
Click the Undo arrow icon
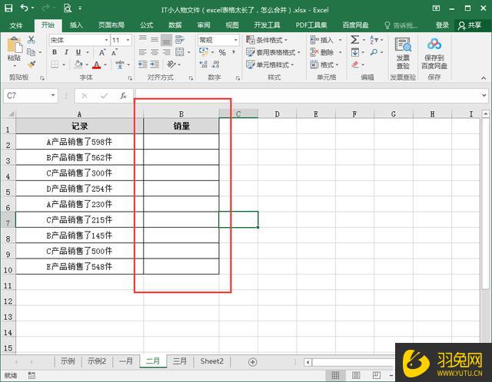(x=24, y=8)
